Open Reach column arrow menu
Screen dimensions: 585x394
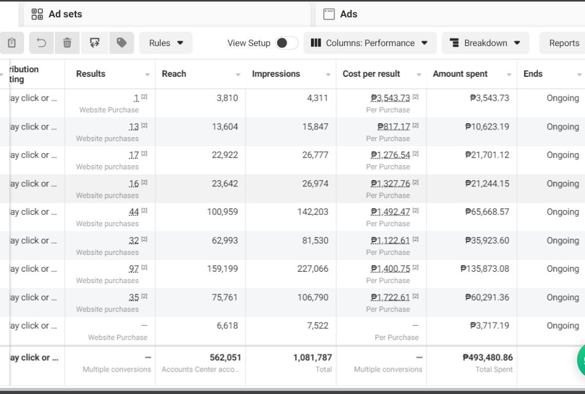point(238,75)
